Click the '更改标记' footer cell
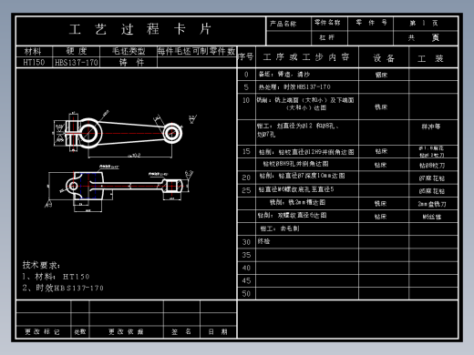The height and width of the screenshot is (355, 474). pos(43,331)
